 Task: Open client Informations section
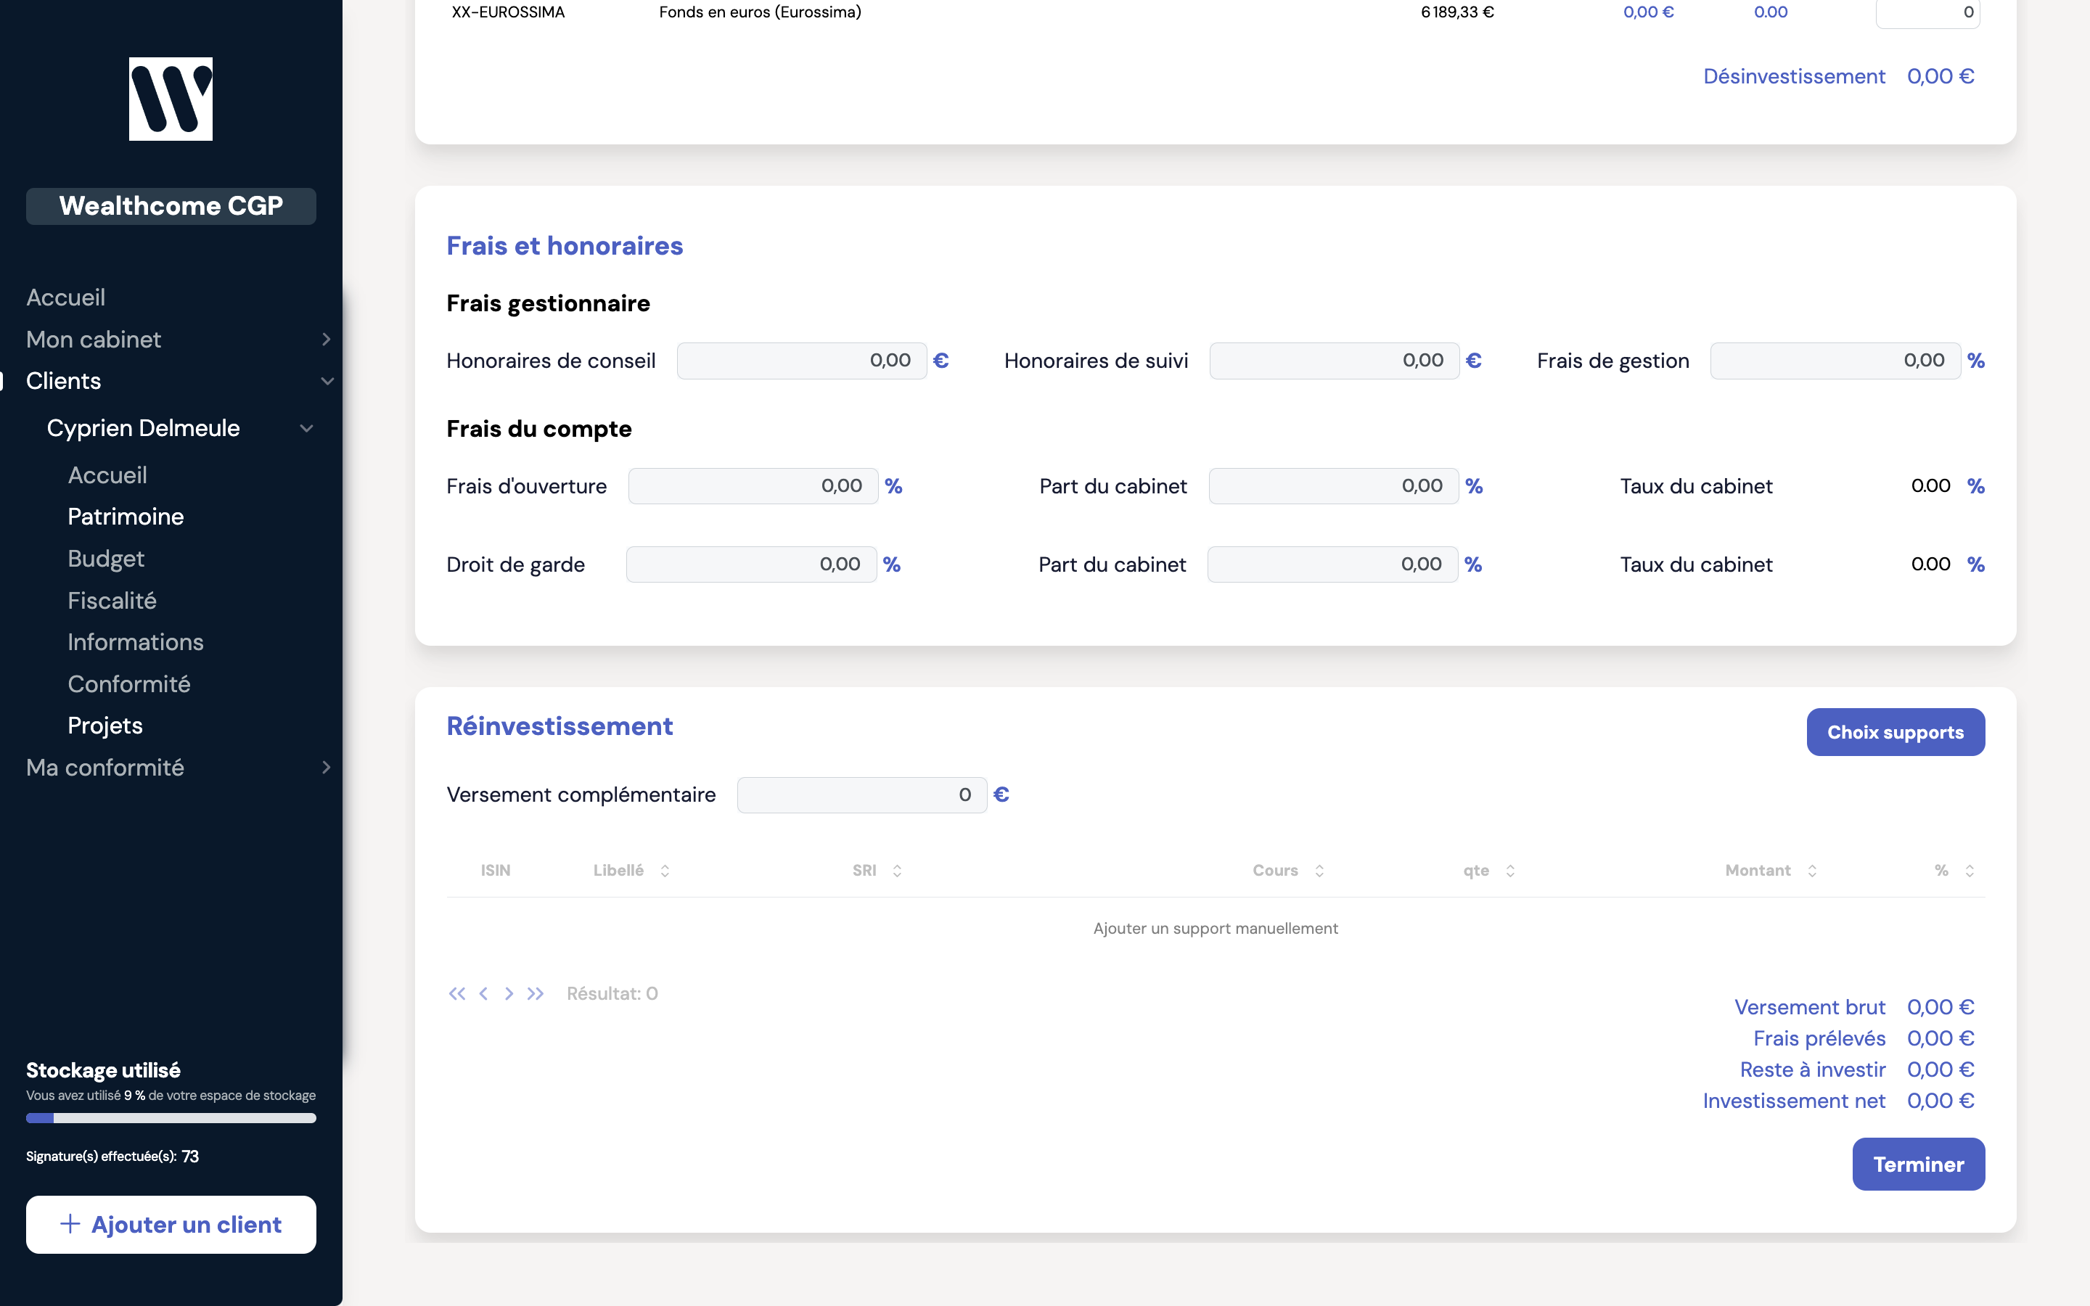point(136,642)
